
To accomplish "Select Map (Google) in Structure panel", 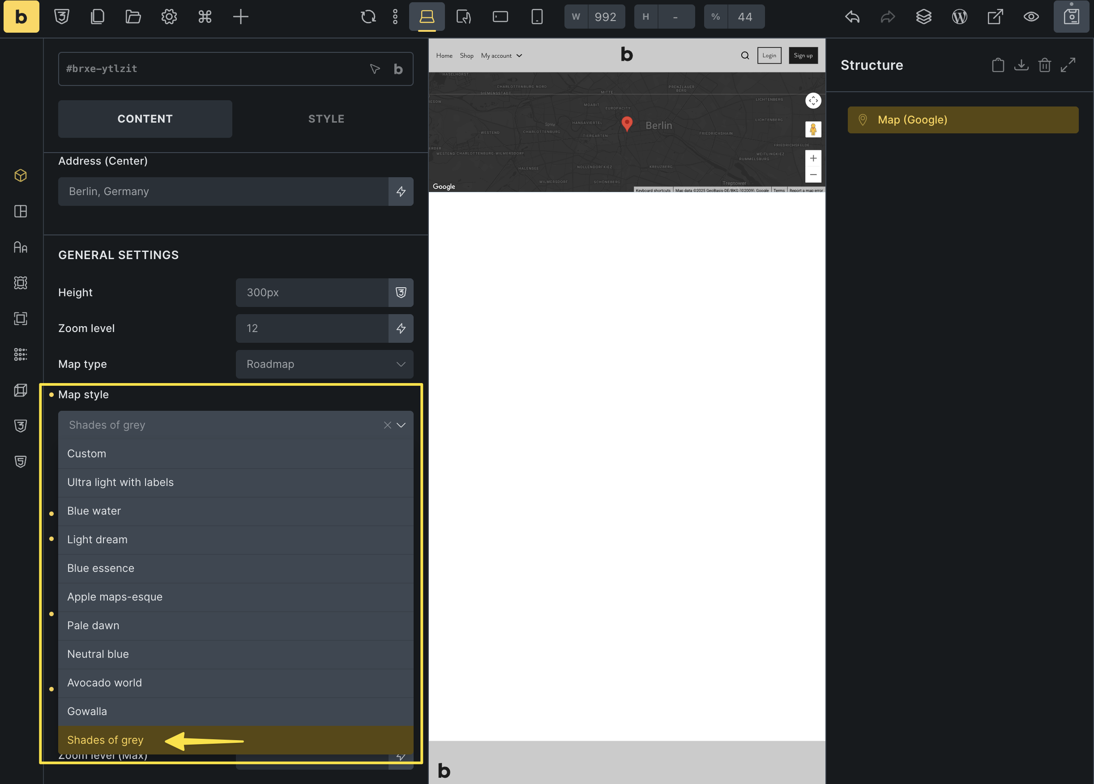I will click(963, 120).
